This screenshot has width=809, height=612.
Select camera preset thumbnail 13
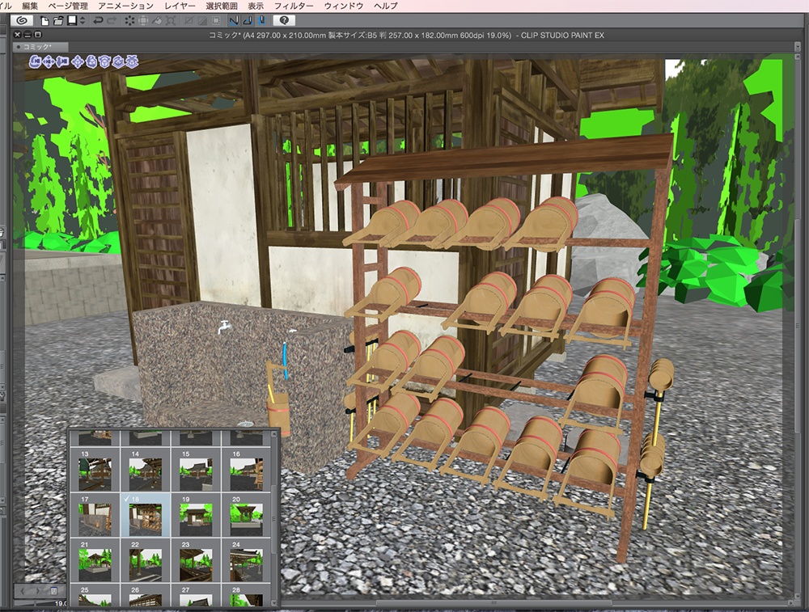tap(95, 470)
